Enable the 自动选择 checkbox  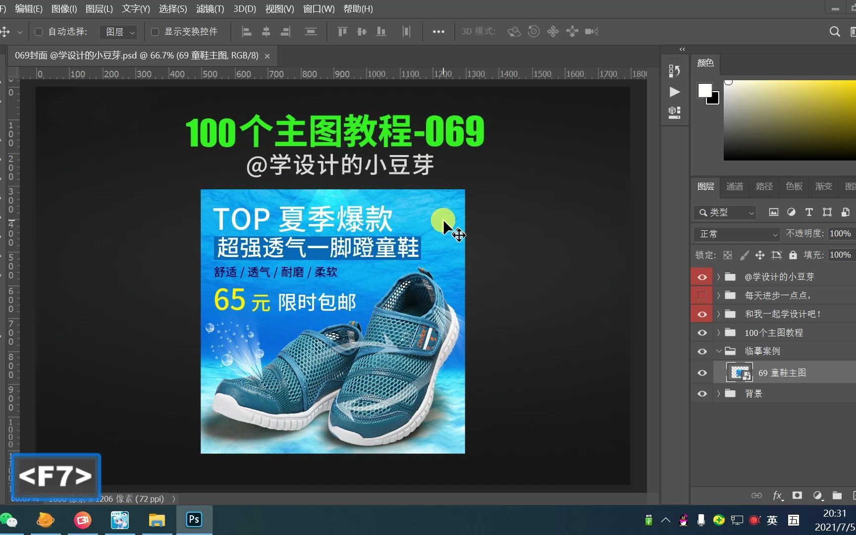coord(38,31)
